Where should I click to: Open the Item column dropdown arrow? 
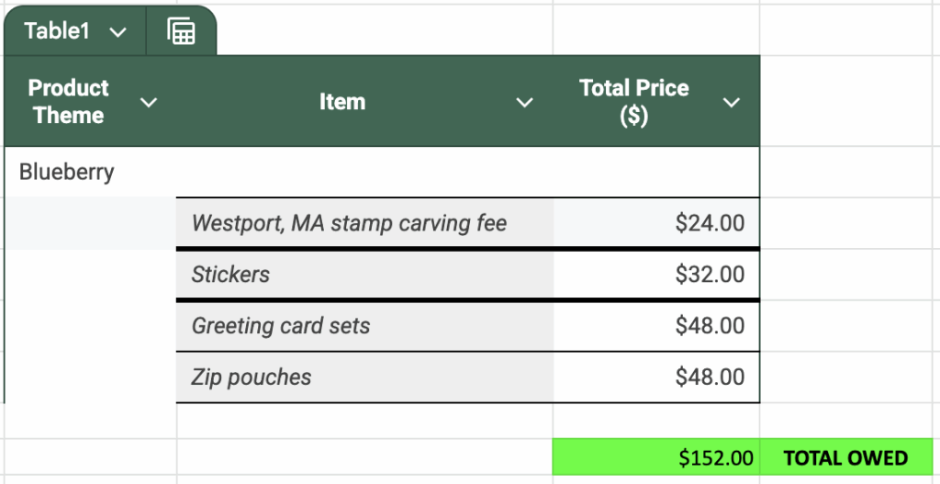click(524, 102)
